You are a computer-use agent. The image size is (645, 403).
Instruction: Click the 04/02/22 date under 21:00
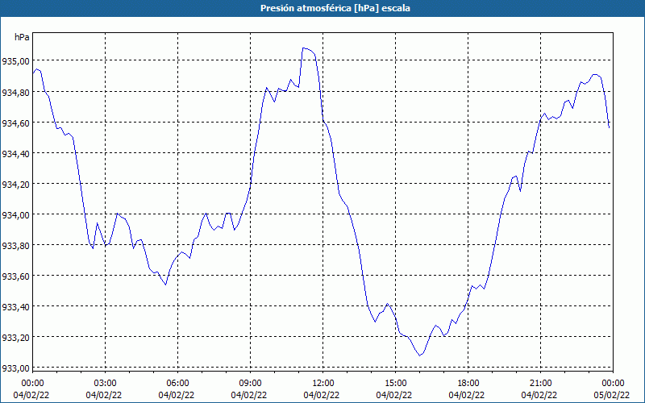pyautogui.click(x=539, y=395)
